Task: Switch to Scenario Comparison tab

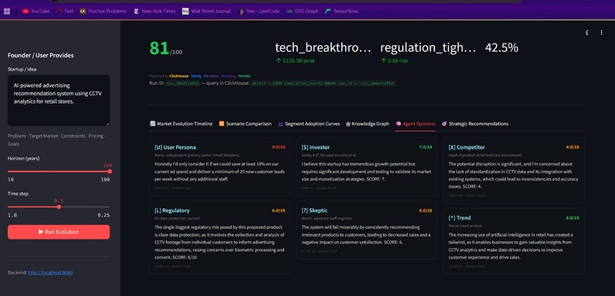Action: pos(245,124)
